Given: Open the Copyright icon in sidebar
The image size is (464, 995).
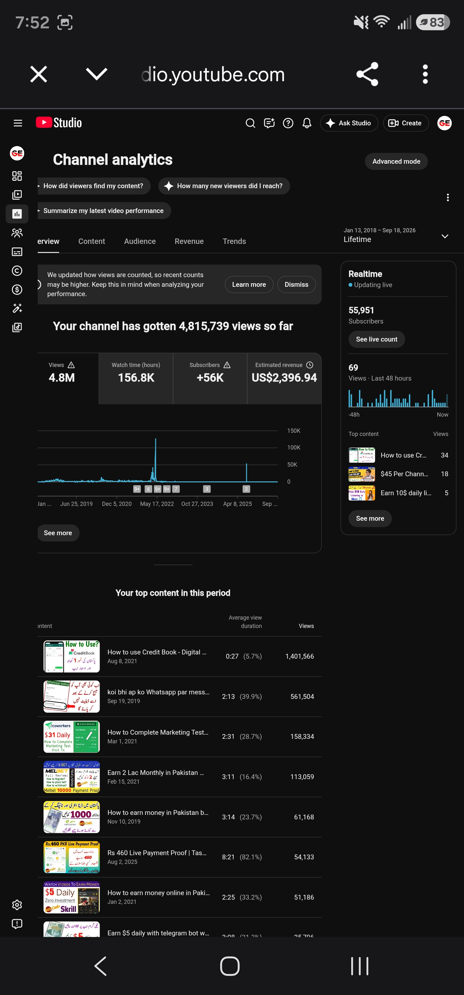Looking at the screenshot, I should tap(17, 270).
